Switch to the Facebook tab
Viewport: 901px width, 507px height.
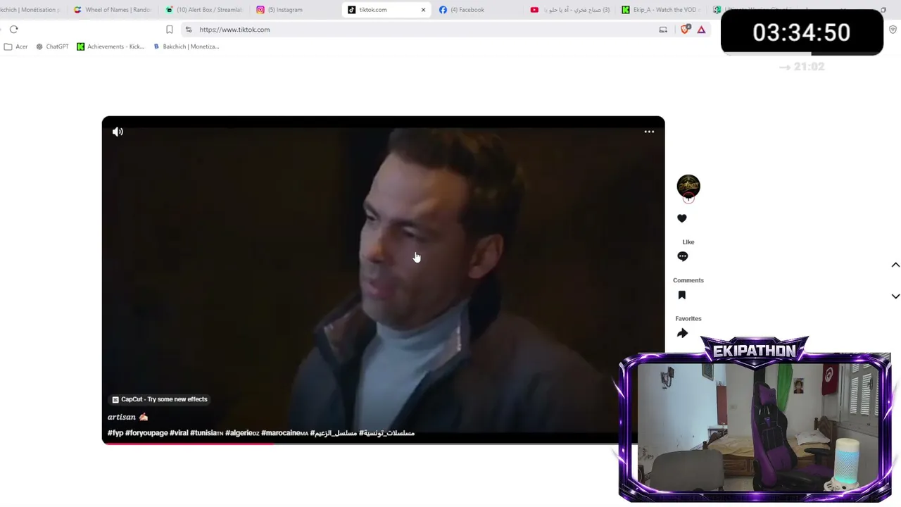479,10
